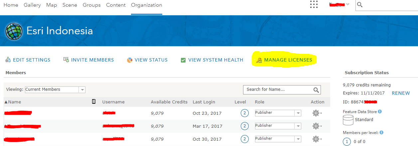418x146 pixels.
Task: Sort members by the Name column header
Action: (12, 102)
